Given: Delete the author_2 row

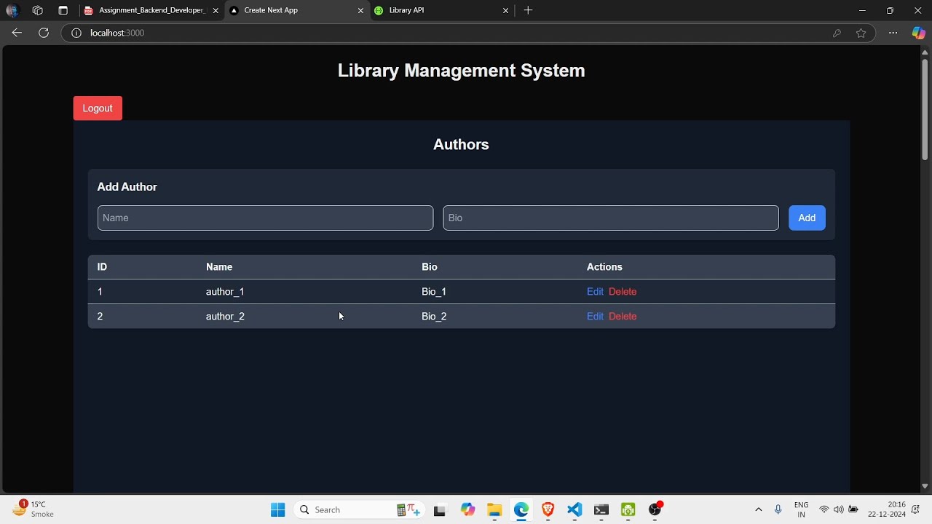Looking at the screenshot, I should point(623,317).
